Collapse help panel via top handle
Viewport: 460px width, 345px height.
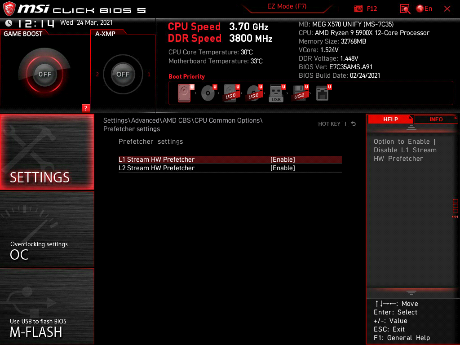coord(411,127)
